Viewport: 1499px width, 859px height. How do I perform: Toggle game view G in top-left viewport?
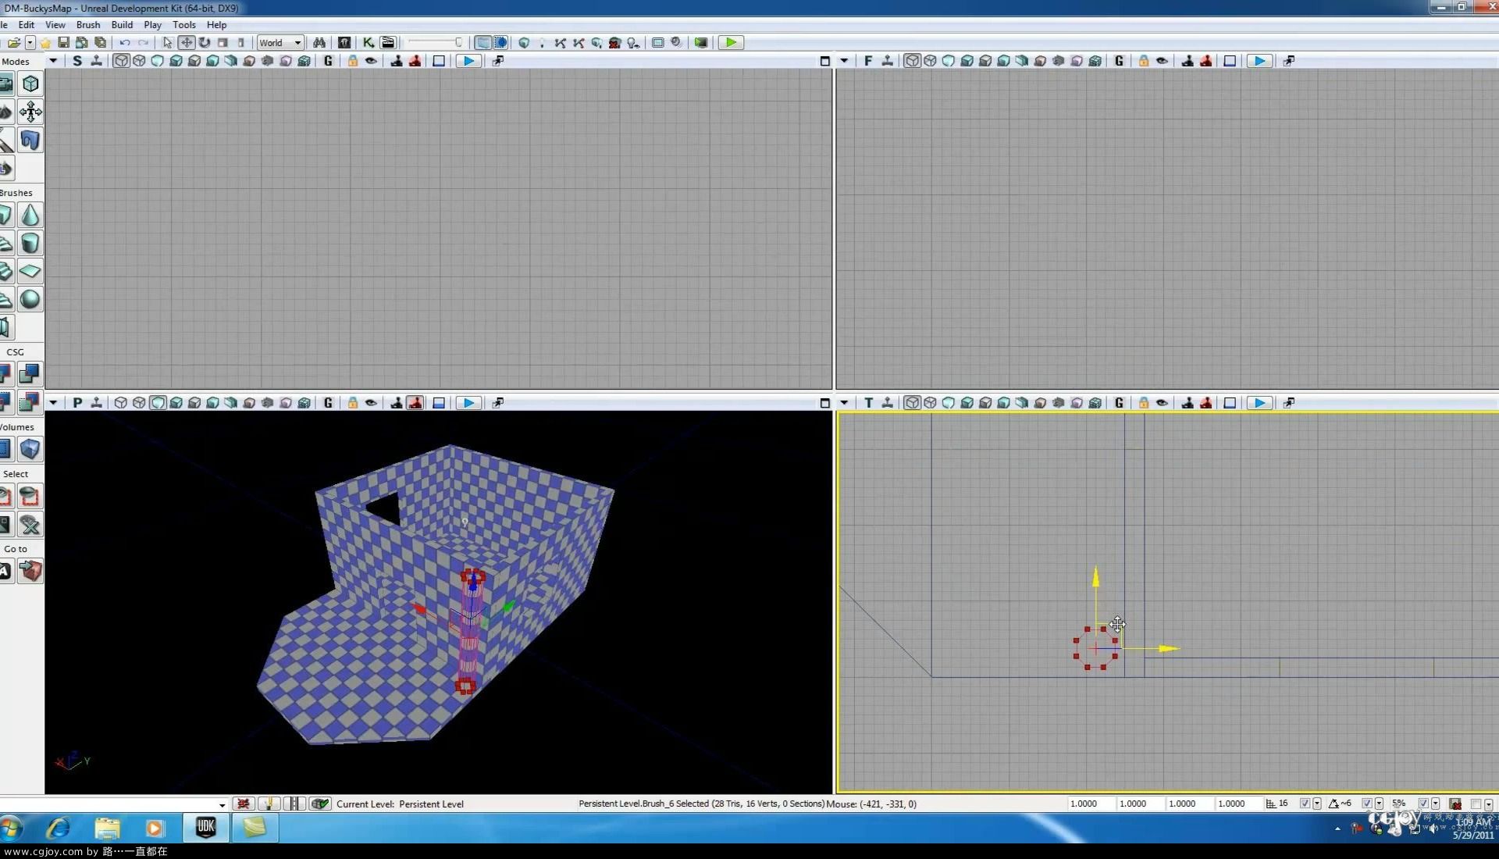328,61
